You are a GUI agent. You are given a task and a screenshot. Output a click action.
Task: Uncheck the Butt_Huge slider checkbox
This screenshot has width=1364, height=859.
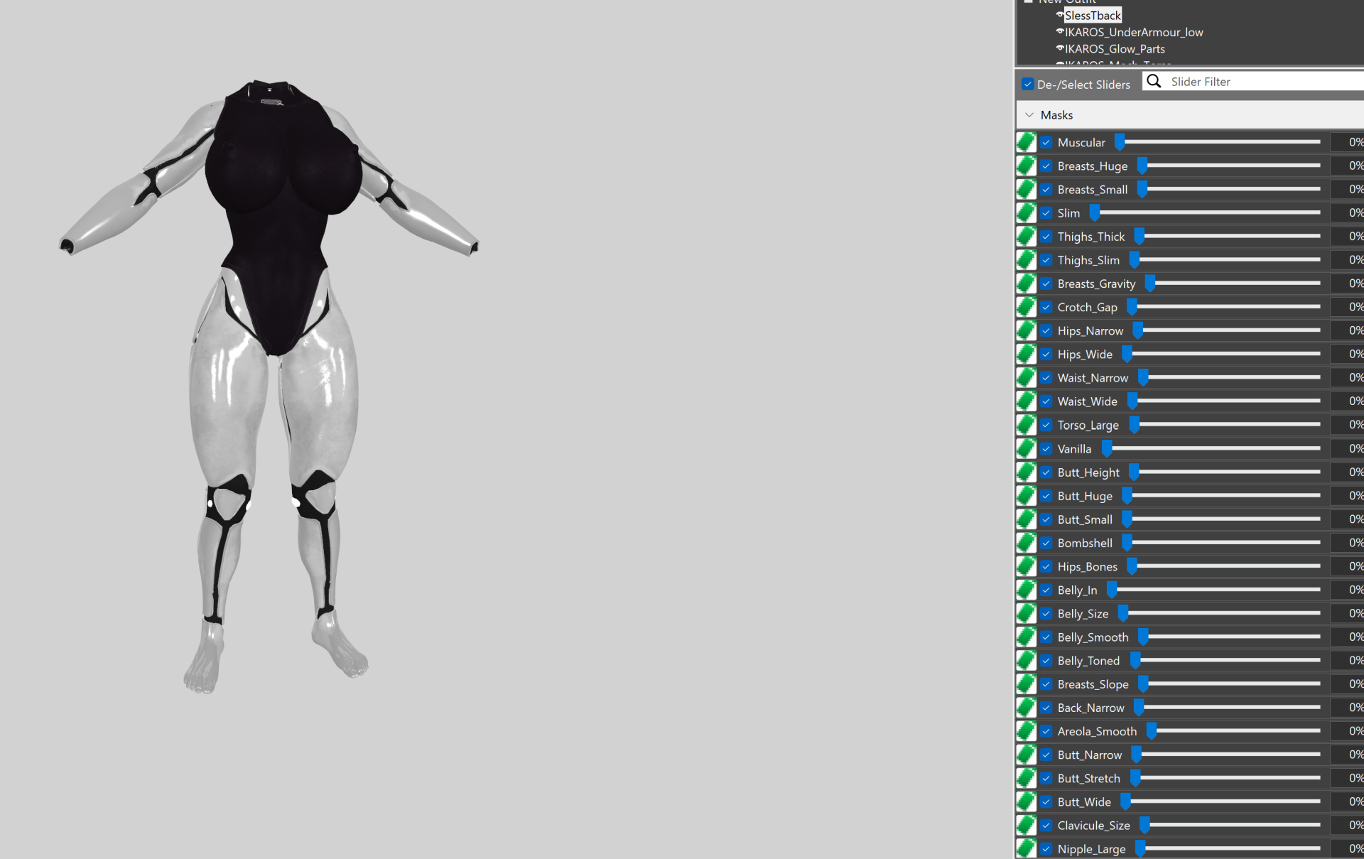coord(1046,495)
